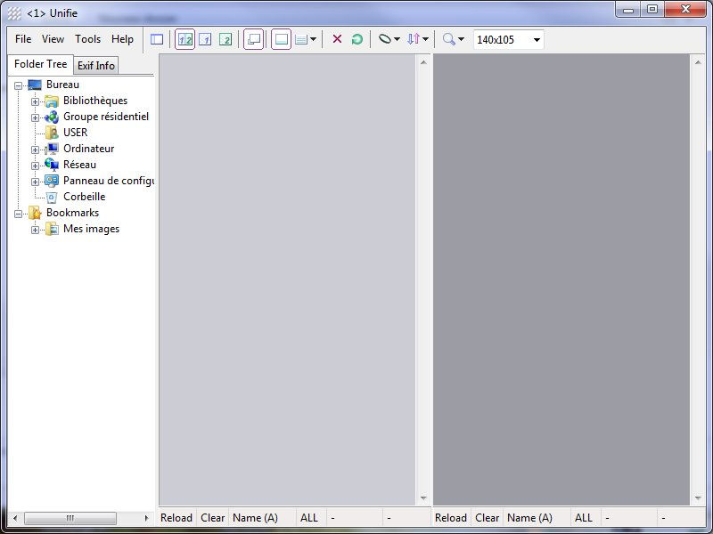713x534 pixels.
Task: Expand the Bibliothèques node
Action: tap(35, 101)
